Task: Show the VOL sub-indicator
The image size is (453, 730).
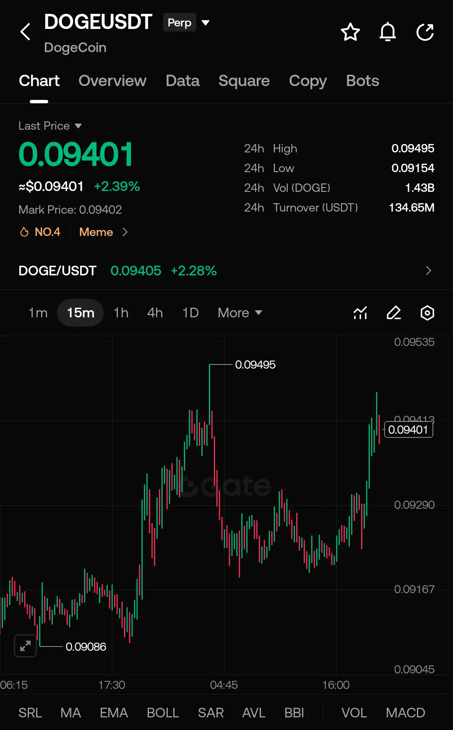Action: point(354,713)
